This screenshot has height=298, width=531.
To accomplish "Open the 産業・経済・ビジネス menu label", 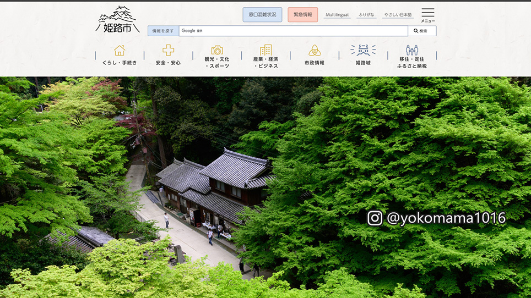I will [265, 63].
